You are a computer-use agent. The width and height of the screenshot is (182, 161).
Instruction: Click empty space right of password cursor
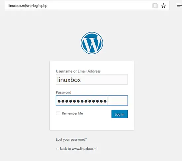point(117,101)
